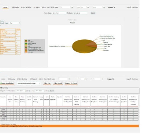This screenshot has width=144, height=136.
Task: Click the 'Not Picked' executive row name
Action: point(3,116)
